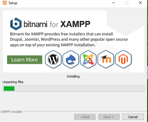148x122 pixels.
Task: Click the Bitnami description paragraph
Action: point(69,39)
